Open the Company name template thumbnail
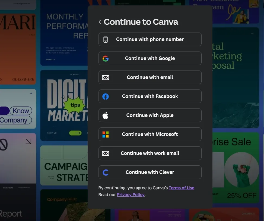 64,205
